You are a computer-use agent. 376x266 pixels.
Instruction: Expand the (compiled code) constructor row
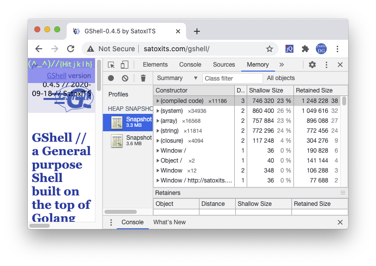[x=158, y=101]
